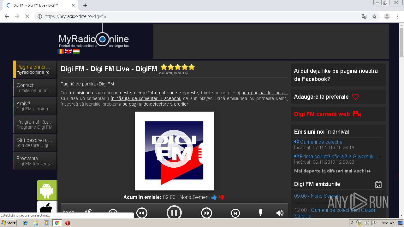The image size is (404, 227).
Task: Open the Android app download icon
Action: pyautogui.click(x=47, y=190)
